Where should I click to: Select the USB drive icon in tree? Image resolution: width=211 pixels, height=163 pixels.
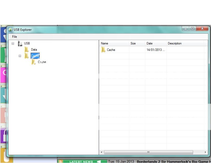coord(20,43)
